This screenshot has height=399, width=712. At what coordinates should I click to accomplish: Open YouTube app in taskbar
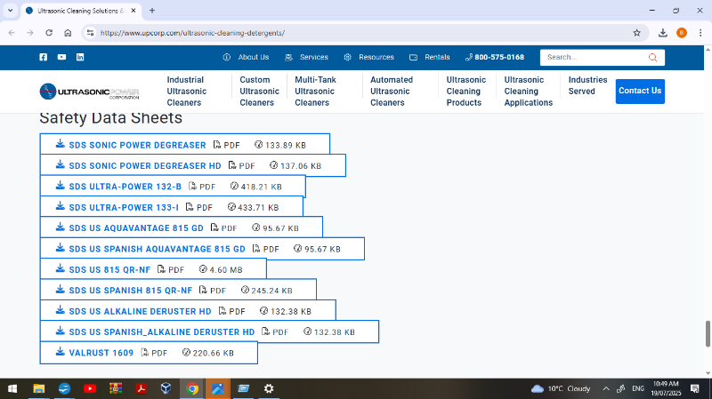pos(90,388)
